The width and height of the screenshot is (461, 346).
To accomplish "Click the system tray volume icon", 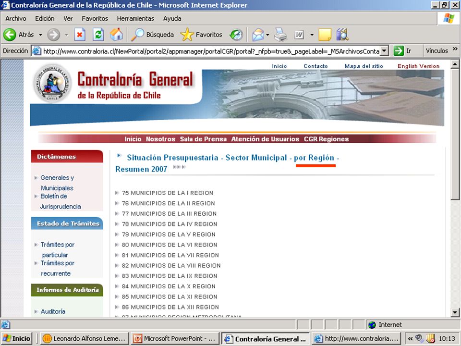I will click(420, 339).
